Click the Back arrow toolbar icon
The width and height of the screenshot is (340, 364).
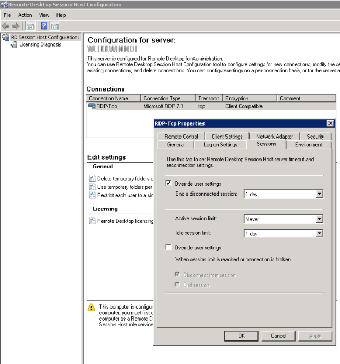[x=6, y=26]
